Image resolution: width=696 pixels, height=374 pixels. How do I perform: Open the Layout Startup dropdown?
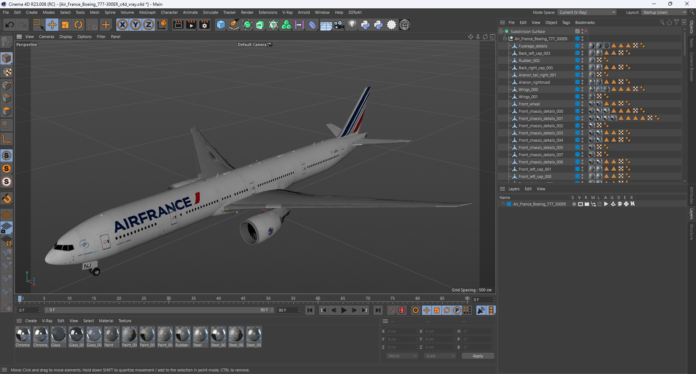pos(664,12)
